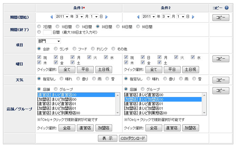Click next date arrow in 条件1
The image size is (236, 147).
107,17
